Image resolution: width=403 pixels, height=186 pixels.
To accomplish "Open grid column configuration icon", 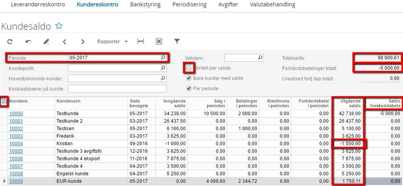I will tap(4, 102).
